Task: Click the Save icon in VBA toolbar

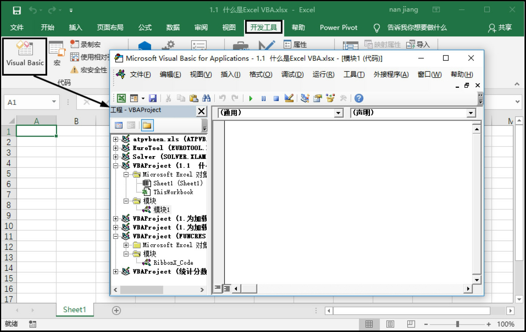Action: click(153, 98)
